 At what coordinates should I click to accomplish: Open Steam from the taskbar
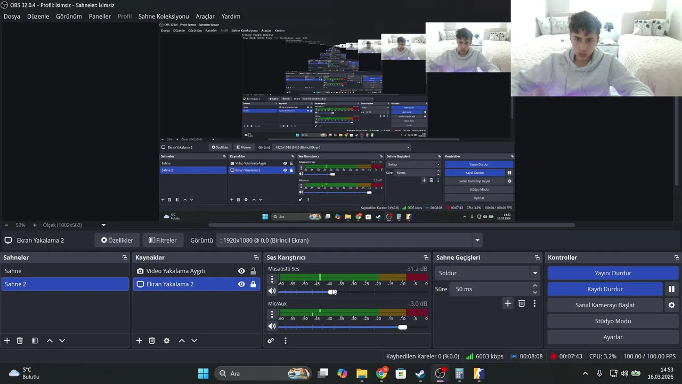(x=420, y=373)
